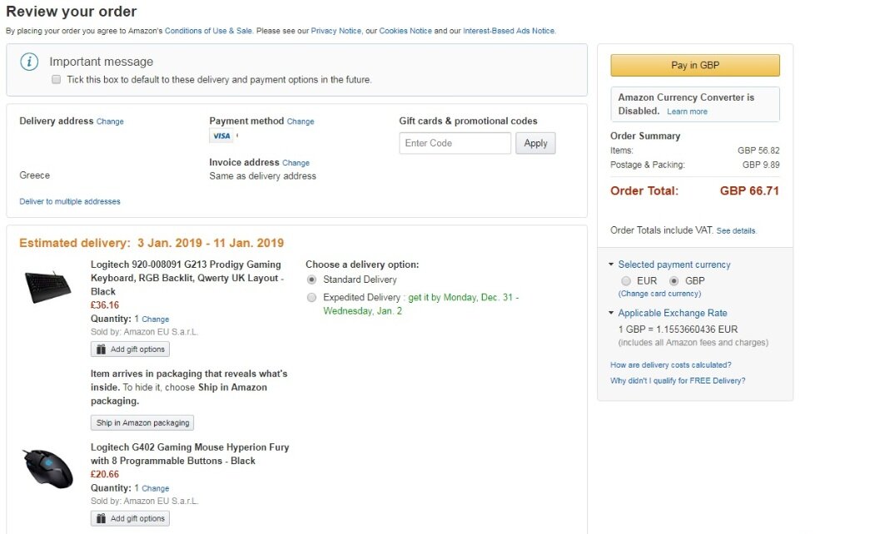Click the gaming mouse product thumbnail
885x534 pixels.
tap(48, 468)
